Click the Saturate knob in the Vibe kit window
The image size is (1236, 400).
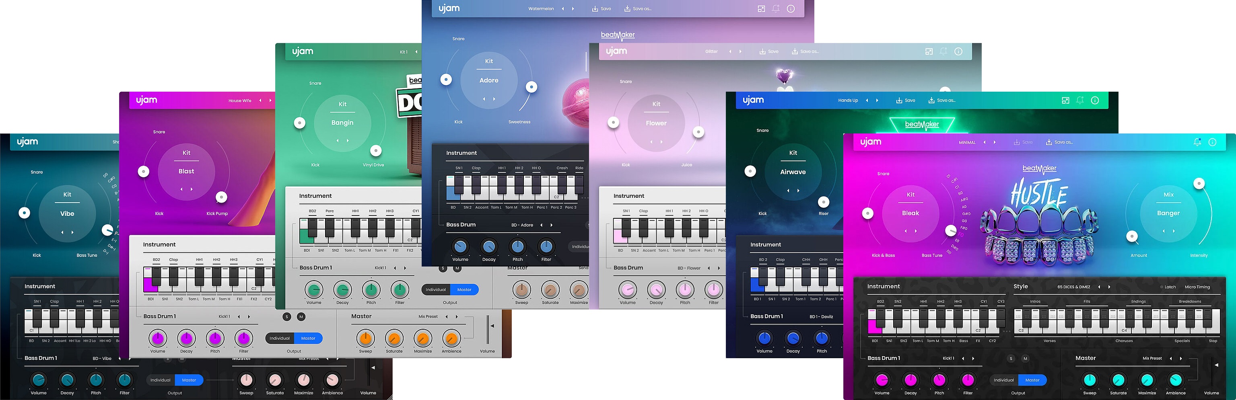point(275,380)
